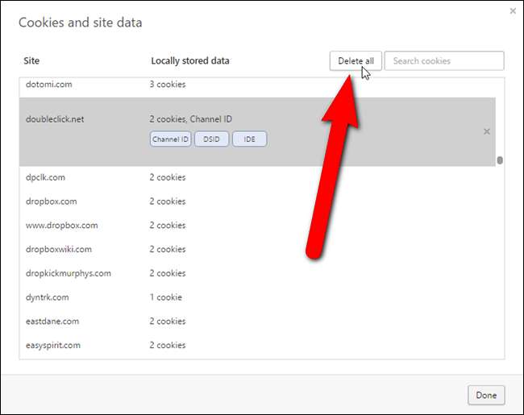
Task: Open the Channel ID cookie chip
Action: coord(170,139)
